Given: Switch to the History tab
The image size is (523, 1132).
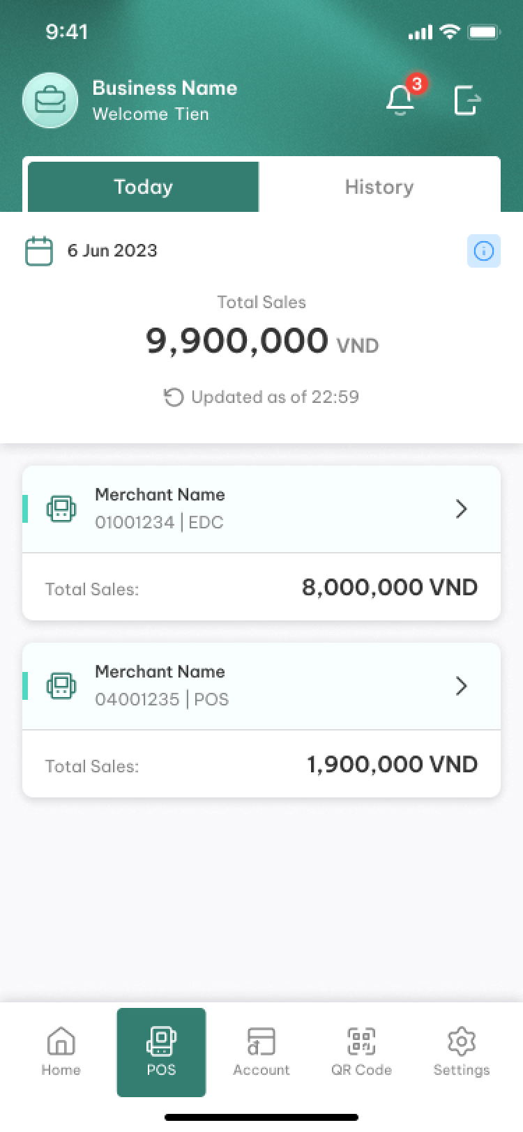Looking at the screenshot, I should click(379, 187).
